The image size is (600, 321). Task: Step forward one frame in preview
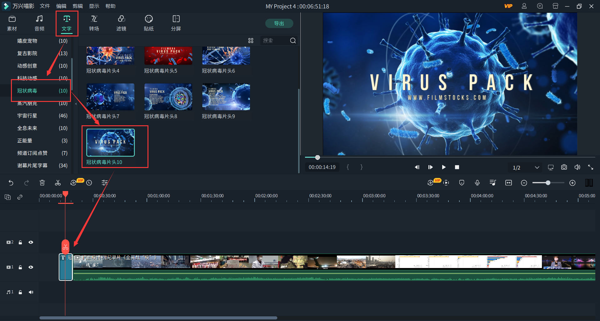(430, 167)
